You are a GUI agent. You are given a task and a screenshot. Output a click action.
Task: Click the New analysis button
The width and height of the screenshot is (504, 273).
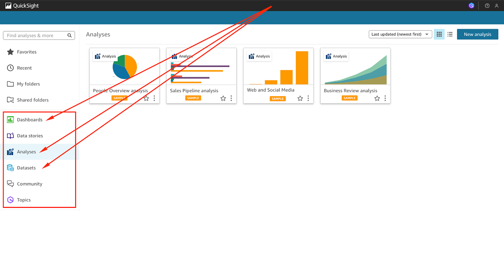478,34
